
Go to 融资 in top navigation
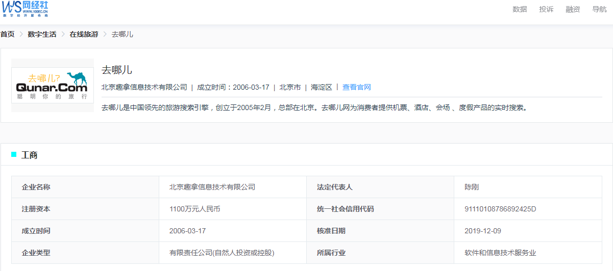pyautogui.click(x=573, y=9)
